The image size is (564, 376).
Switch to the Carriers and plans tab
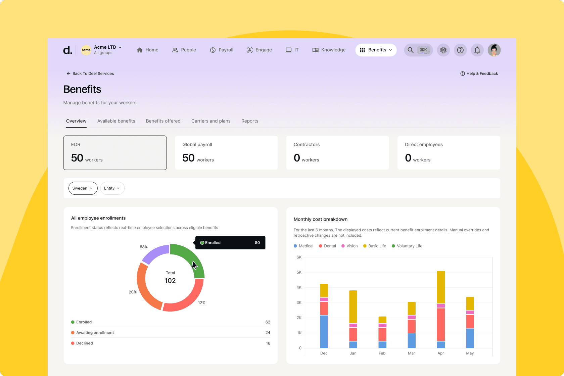click(x=211, y=121)
